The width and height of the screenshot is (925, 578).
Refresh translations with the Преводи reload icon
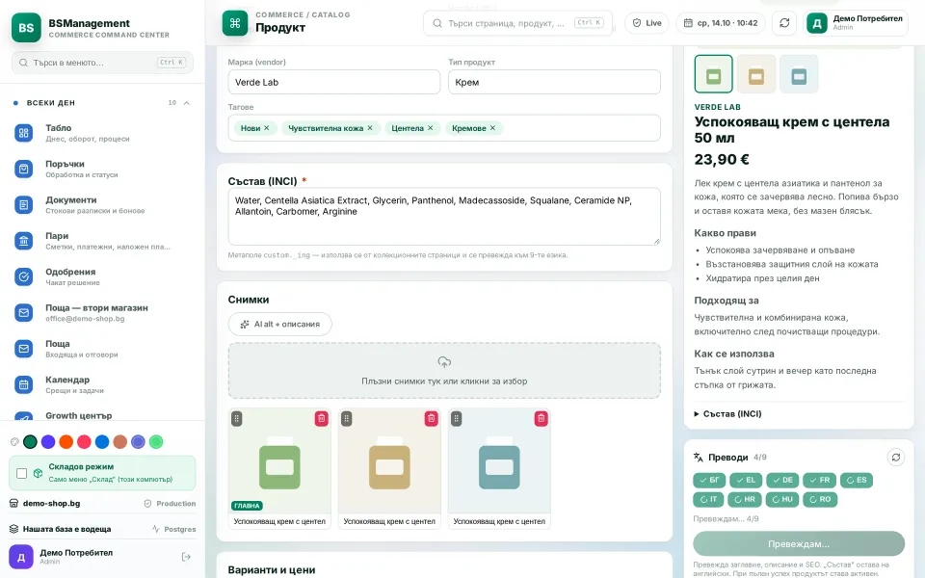895,457
